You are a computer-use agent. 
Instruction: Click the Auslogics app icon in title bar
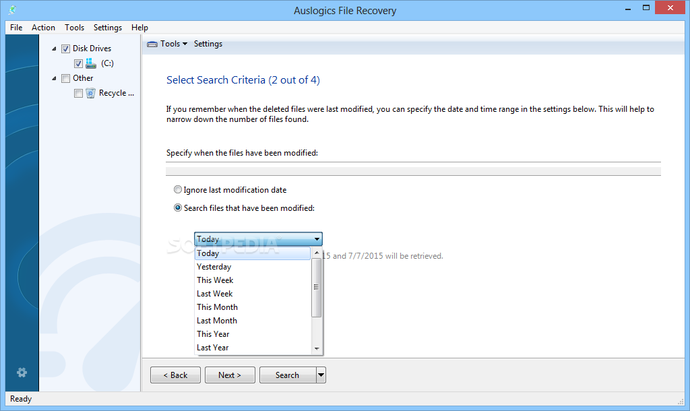(x=12, y=9)
